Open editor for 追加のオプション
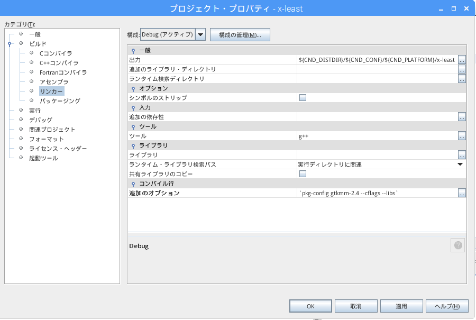This screenshot has width=476, height=320. click(x=462, y=193)
